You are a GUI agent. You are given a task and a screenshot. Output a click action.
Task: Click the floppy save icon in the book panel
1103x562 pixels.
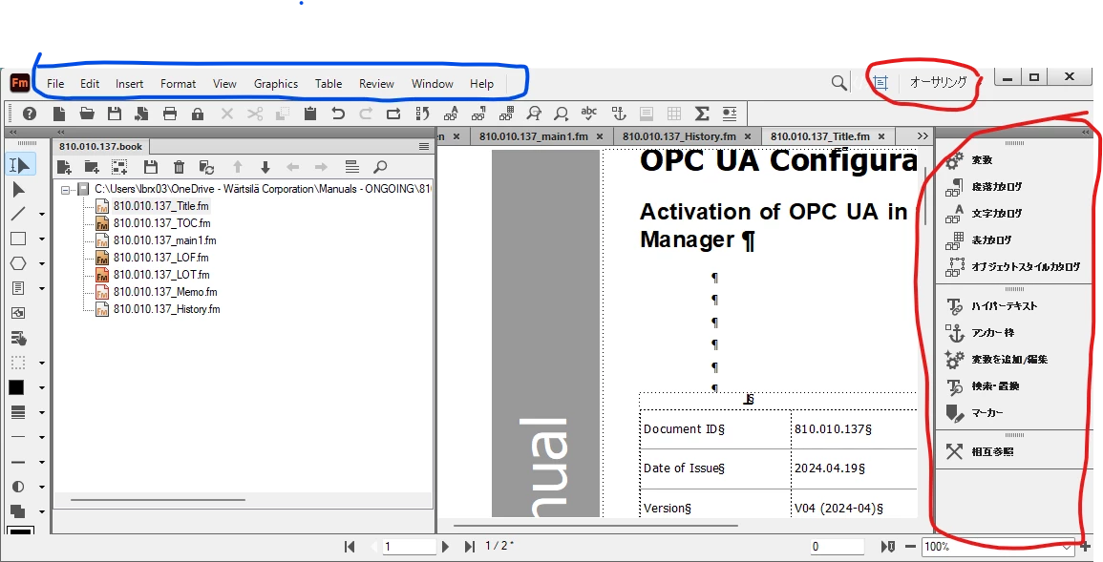tap(151, 166)
